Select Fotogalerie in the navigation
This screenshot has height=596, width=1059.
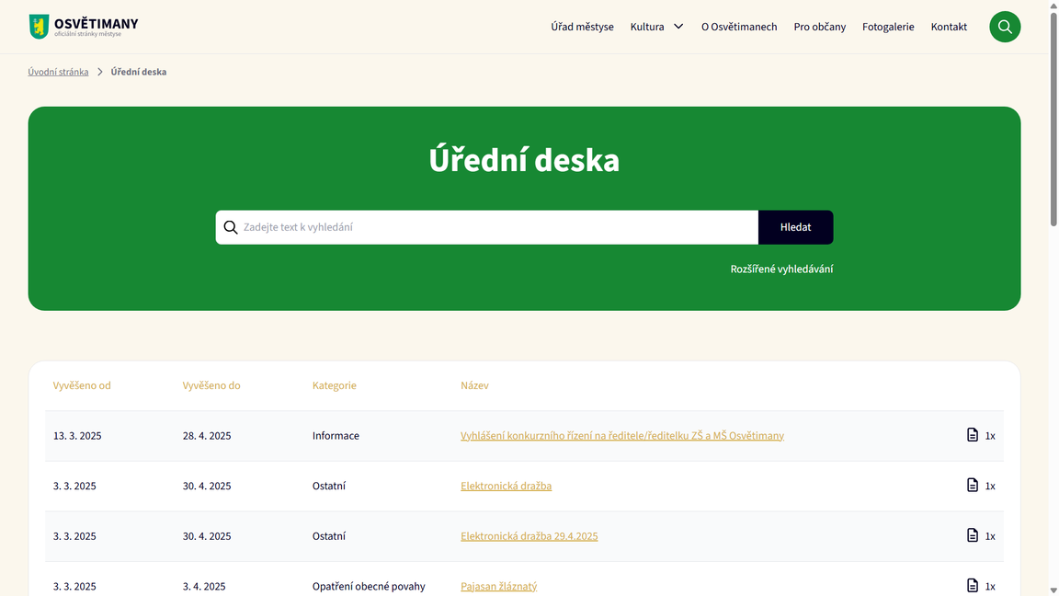pos(888,27)
